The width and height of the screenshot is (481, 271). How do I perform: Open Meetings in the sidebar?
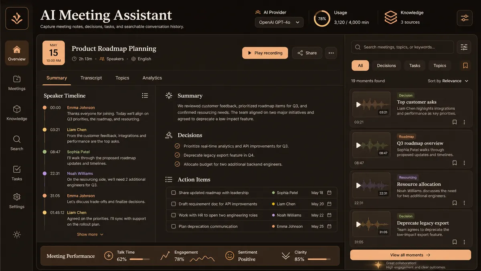(17, 83)
